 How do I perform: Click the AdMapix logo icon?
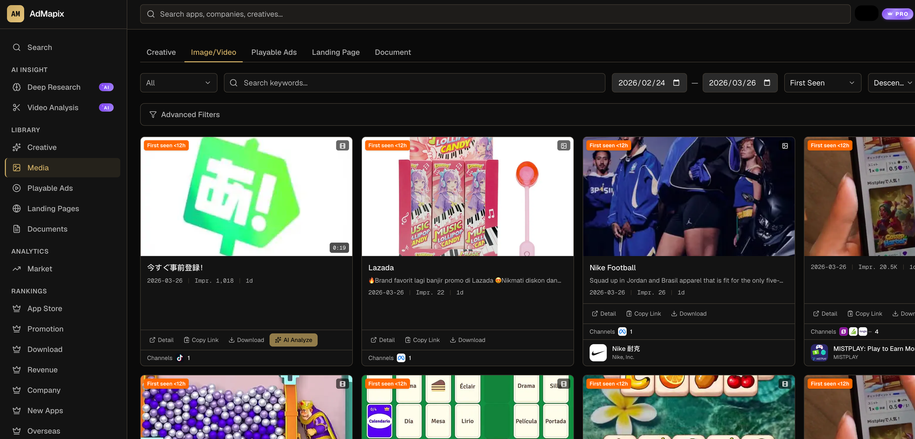pyautogui.click(x=15, y=14)
